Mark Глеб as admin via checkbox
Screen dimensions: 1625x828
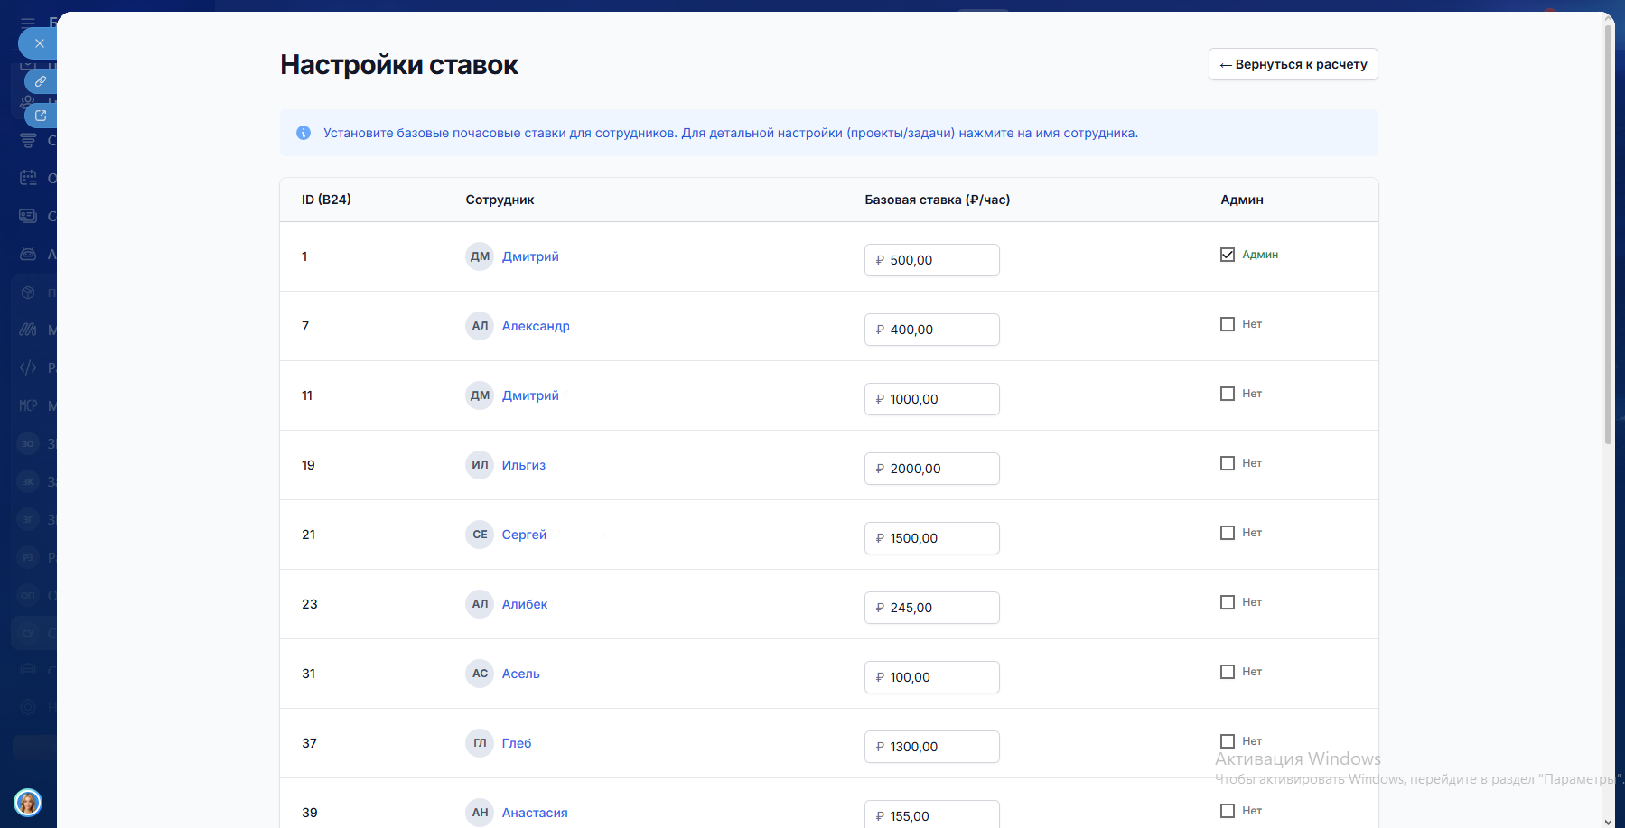1228,741
